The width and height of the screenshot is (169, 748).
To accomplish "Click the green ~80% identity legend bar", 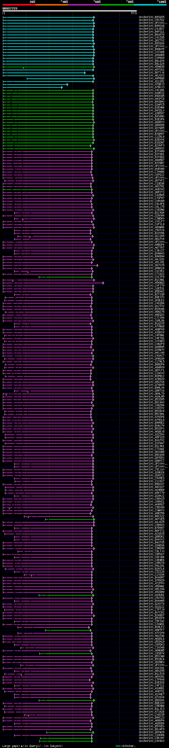I will [x=117, y=5].
